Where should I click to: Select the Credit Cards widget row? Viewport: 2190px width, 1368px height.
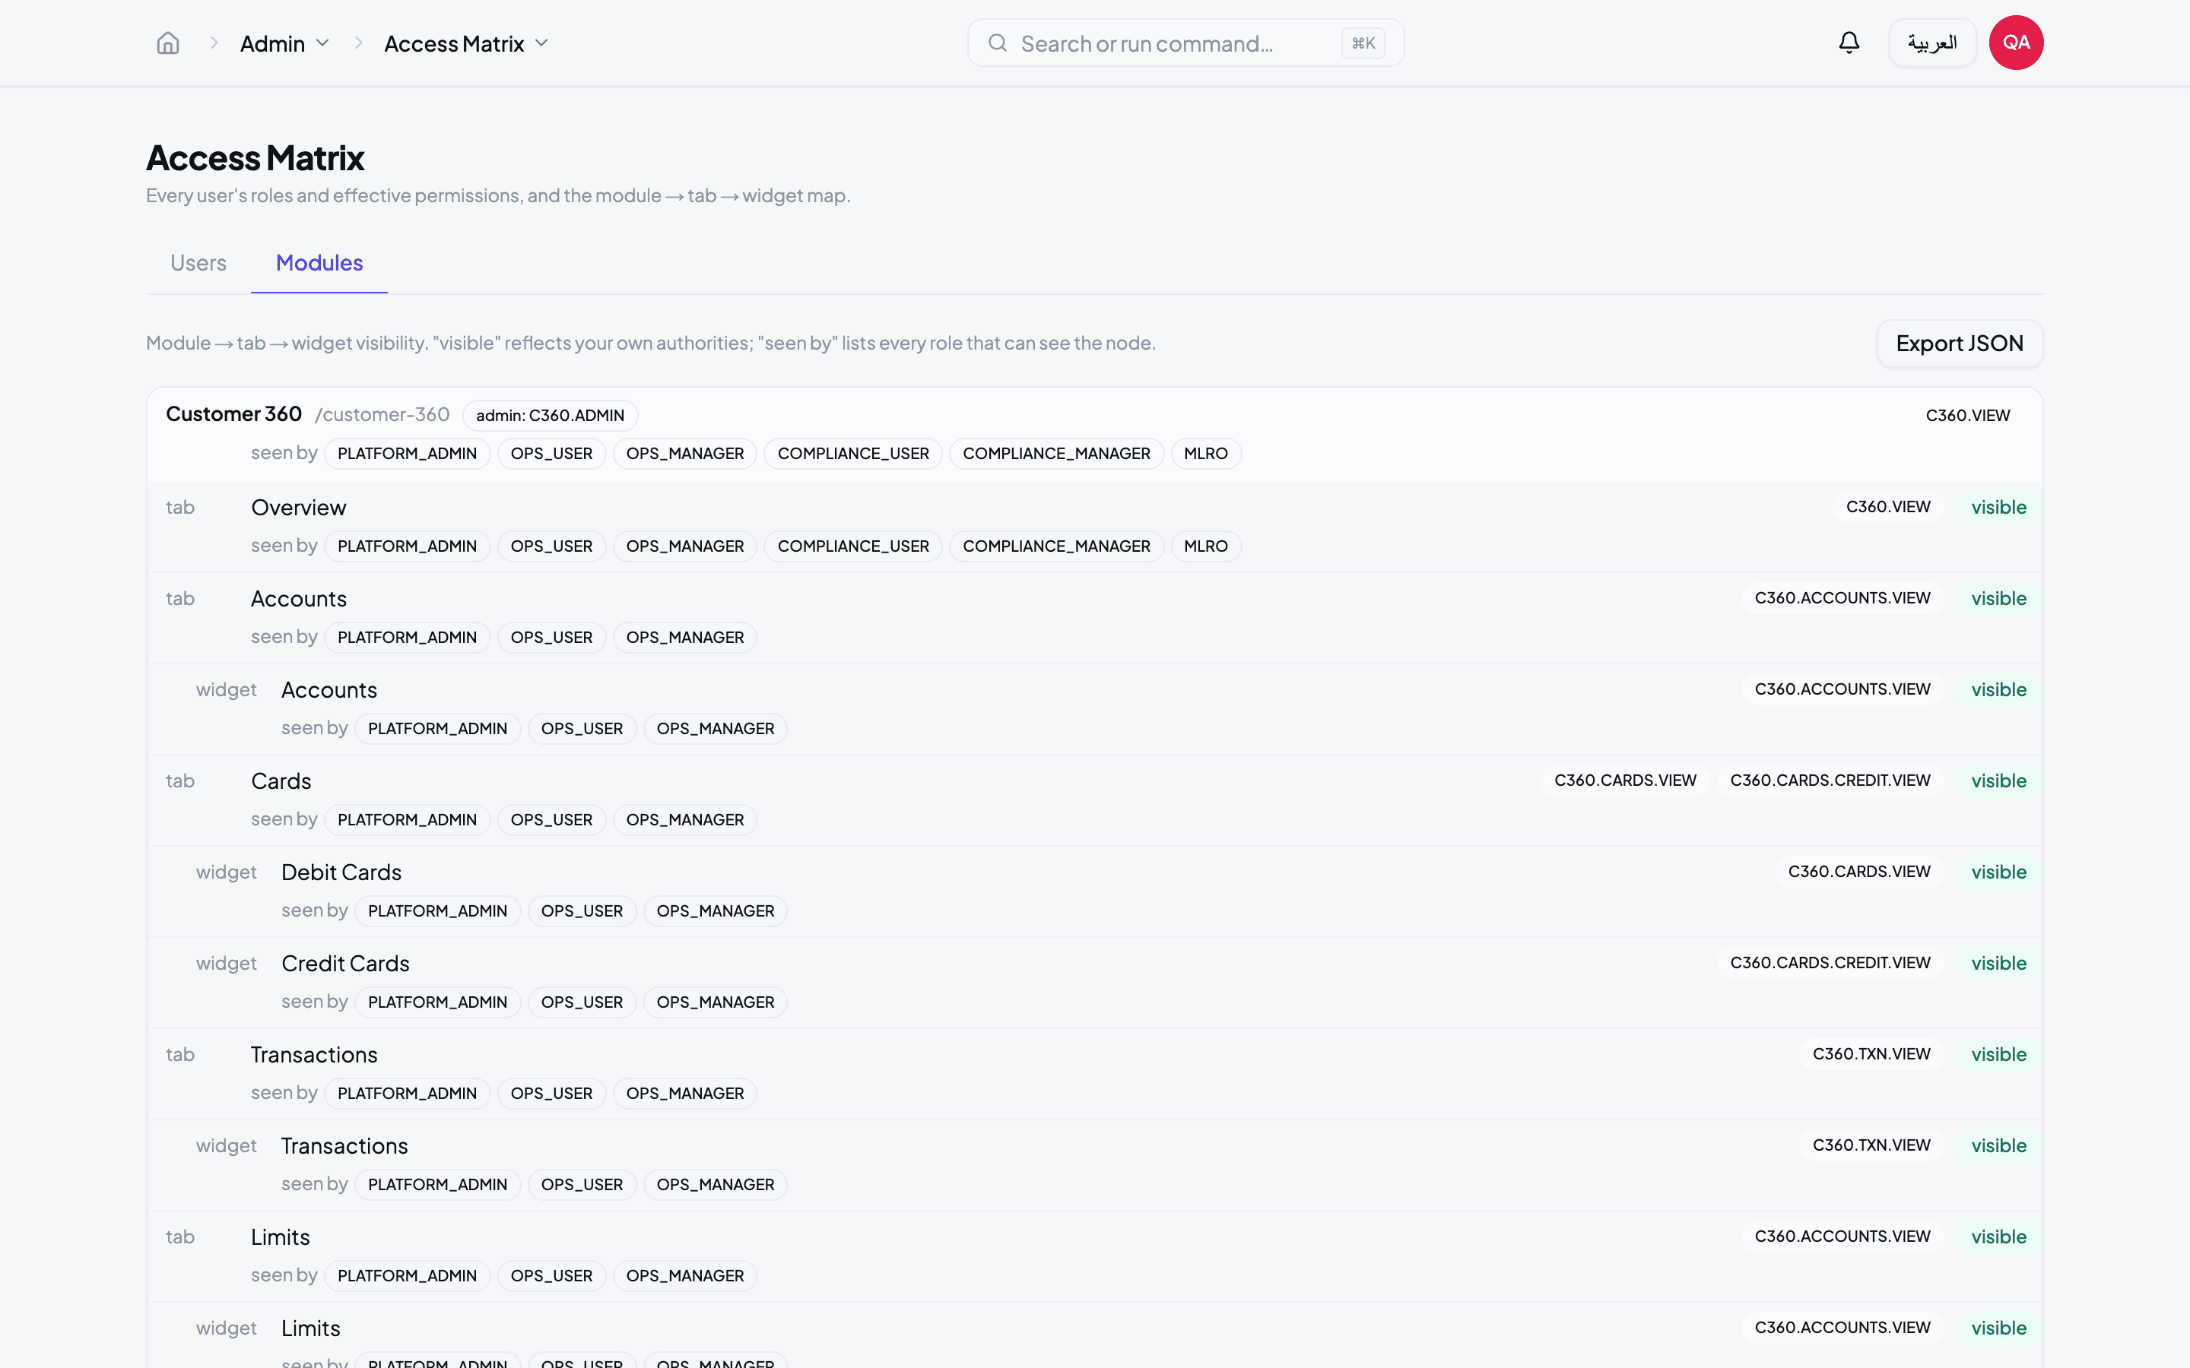click(x=1095, y=983)
